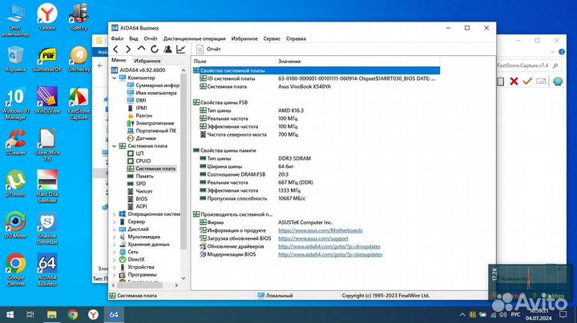Switch to the Меню tab in sidebar

click(x=119, y=60)
